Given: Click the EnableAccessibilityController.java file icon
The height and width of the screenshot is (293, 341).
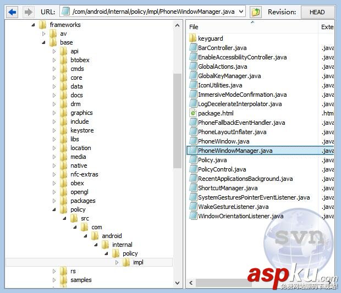Looking at the screenshot, I should (193, 57).
